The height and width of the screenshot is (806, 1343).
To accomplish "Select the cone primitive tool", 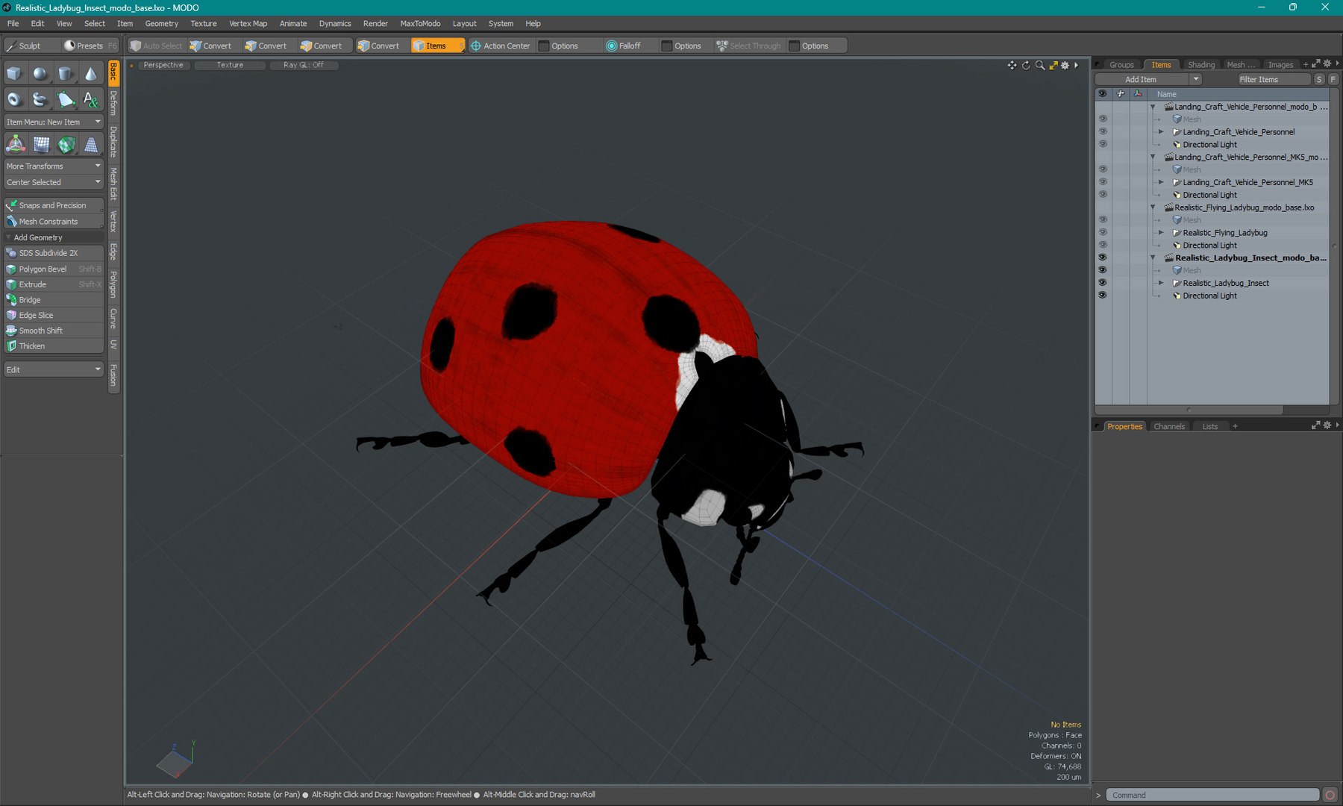I will (x=91, y=73).
